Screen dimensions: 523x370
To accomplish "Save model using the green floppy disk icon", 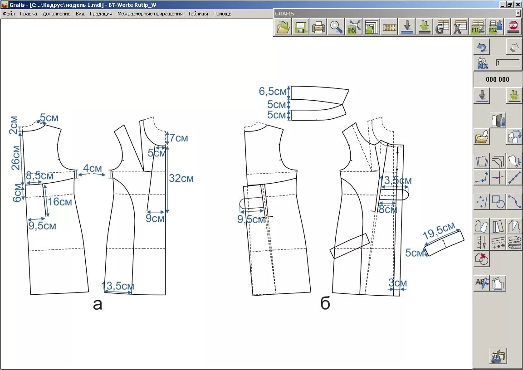I will 301,27.
